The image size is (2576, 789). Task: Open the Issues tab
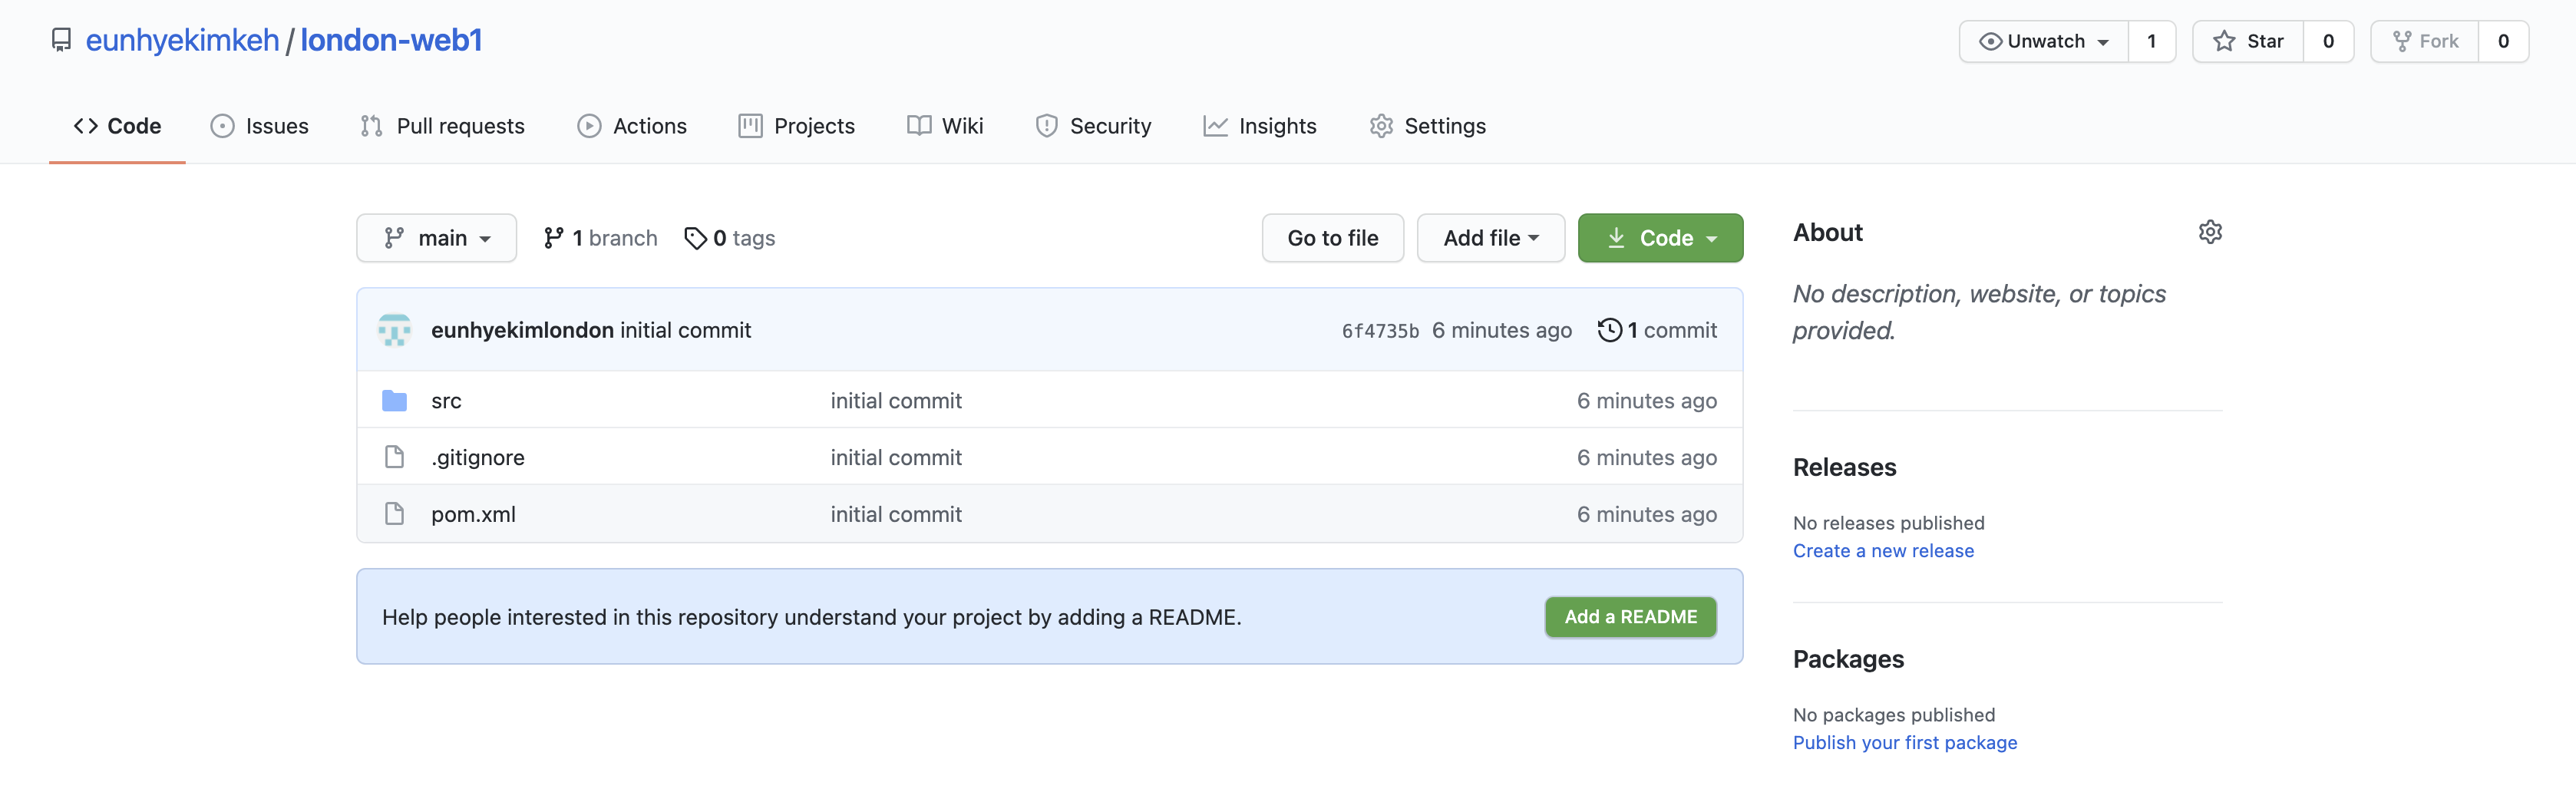[259, 126]
